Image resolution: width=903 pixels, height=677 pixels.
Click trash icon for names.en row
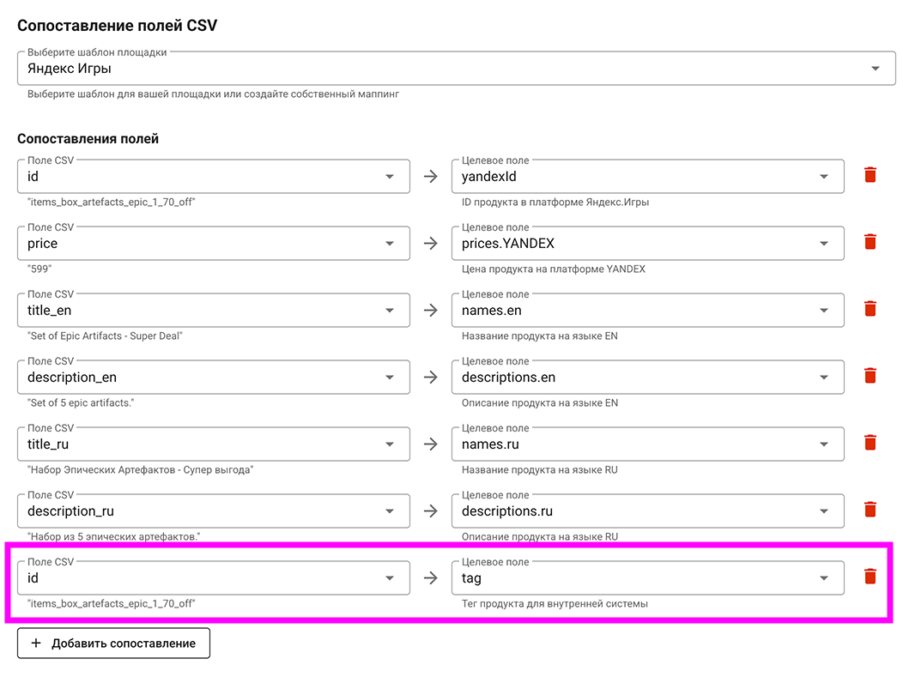870,310
